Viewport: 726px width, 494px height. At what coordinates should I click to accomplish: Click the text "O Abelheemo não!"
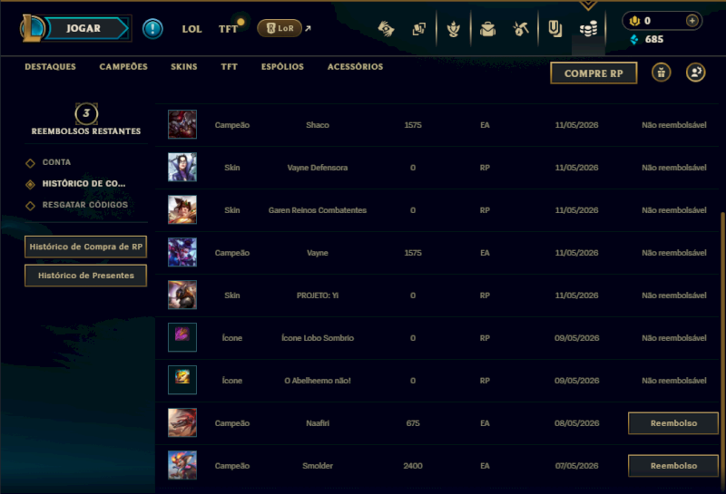318,380
